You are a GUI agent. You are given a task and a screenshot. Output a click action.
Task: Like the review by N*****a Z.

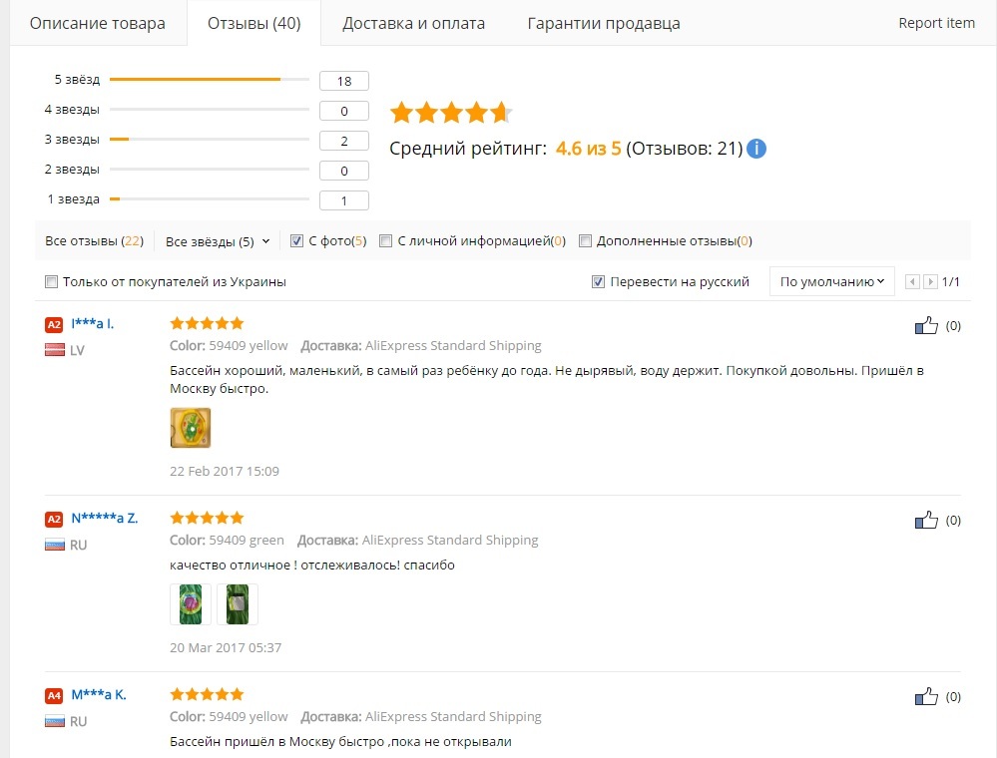point(926,520)
